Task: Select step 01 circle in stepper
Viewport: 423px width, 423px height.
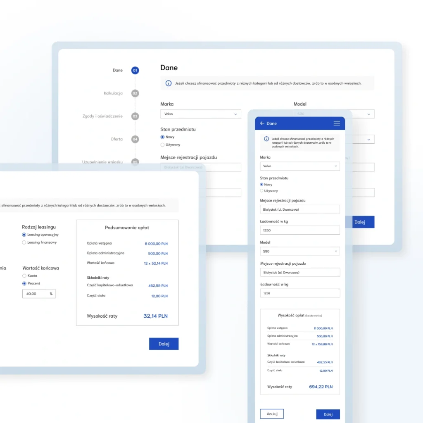Action: (135, 71)
